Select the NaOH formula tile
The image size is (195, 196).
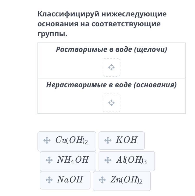(65, 180)
